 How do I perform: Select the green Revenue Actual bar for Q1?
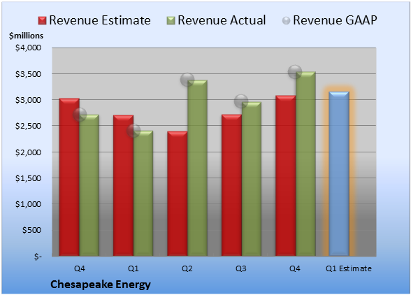143,193
